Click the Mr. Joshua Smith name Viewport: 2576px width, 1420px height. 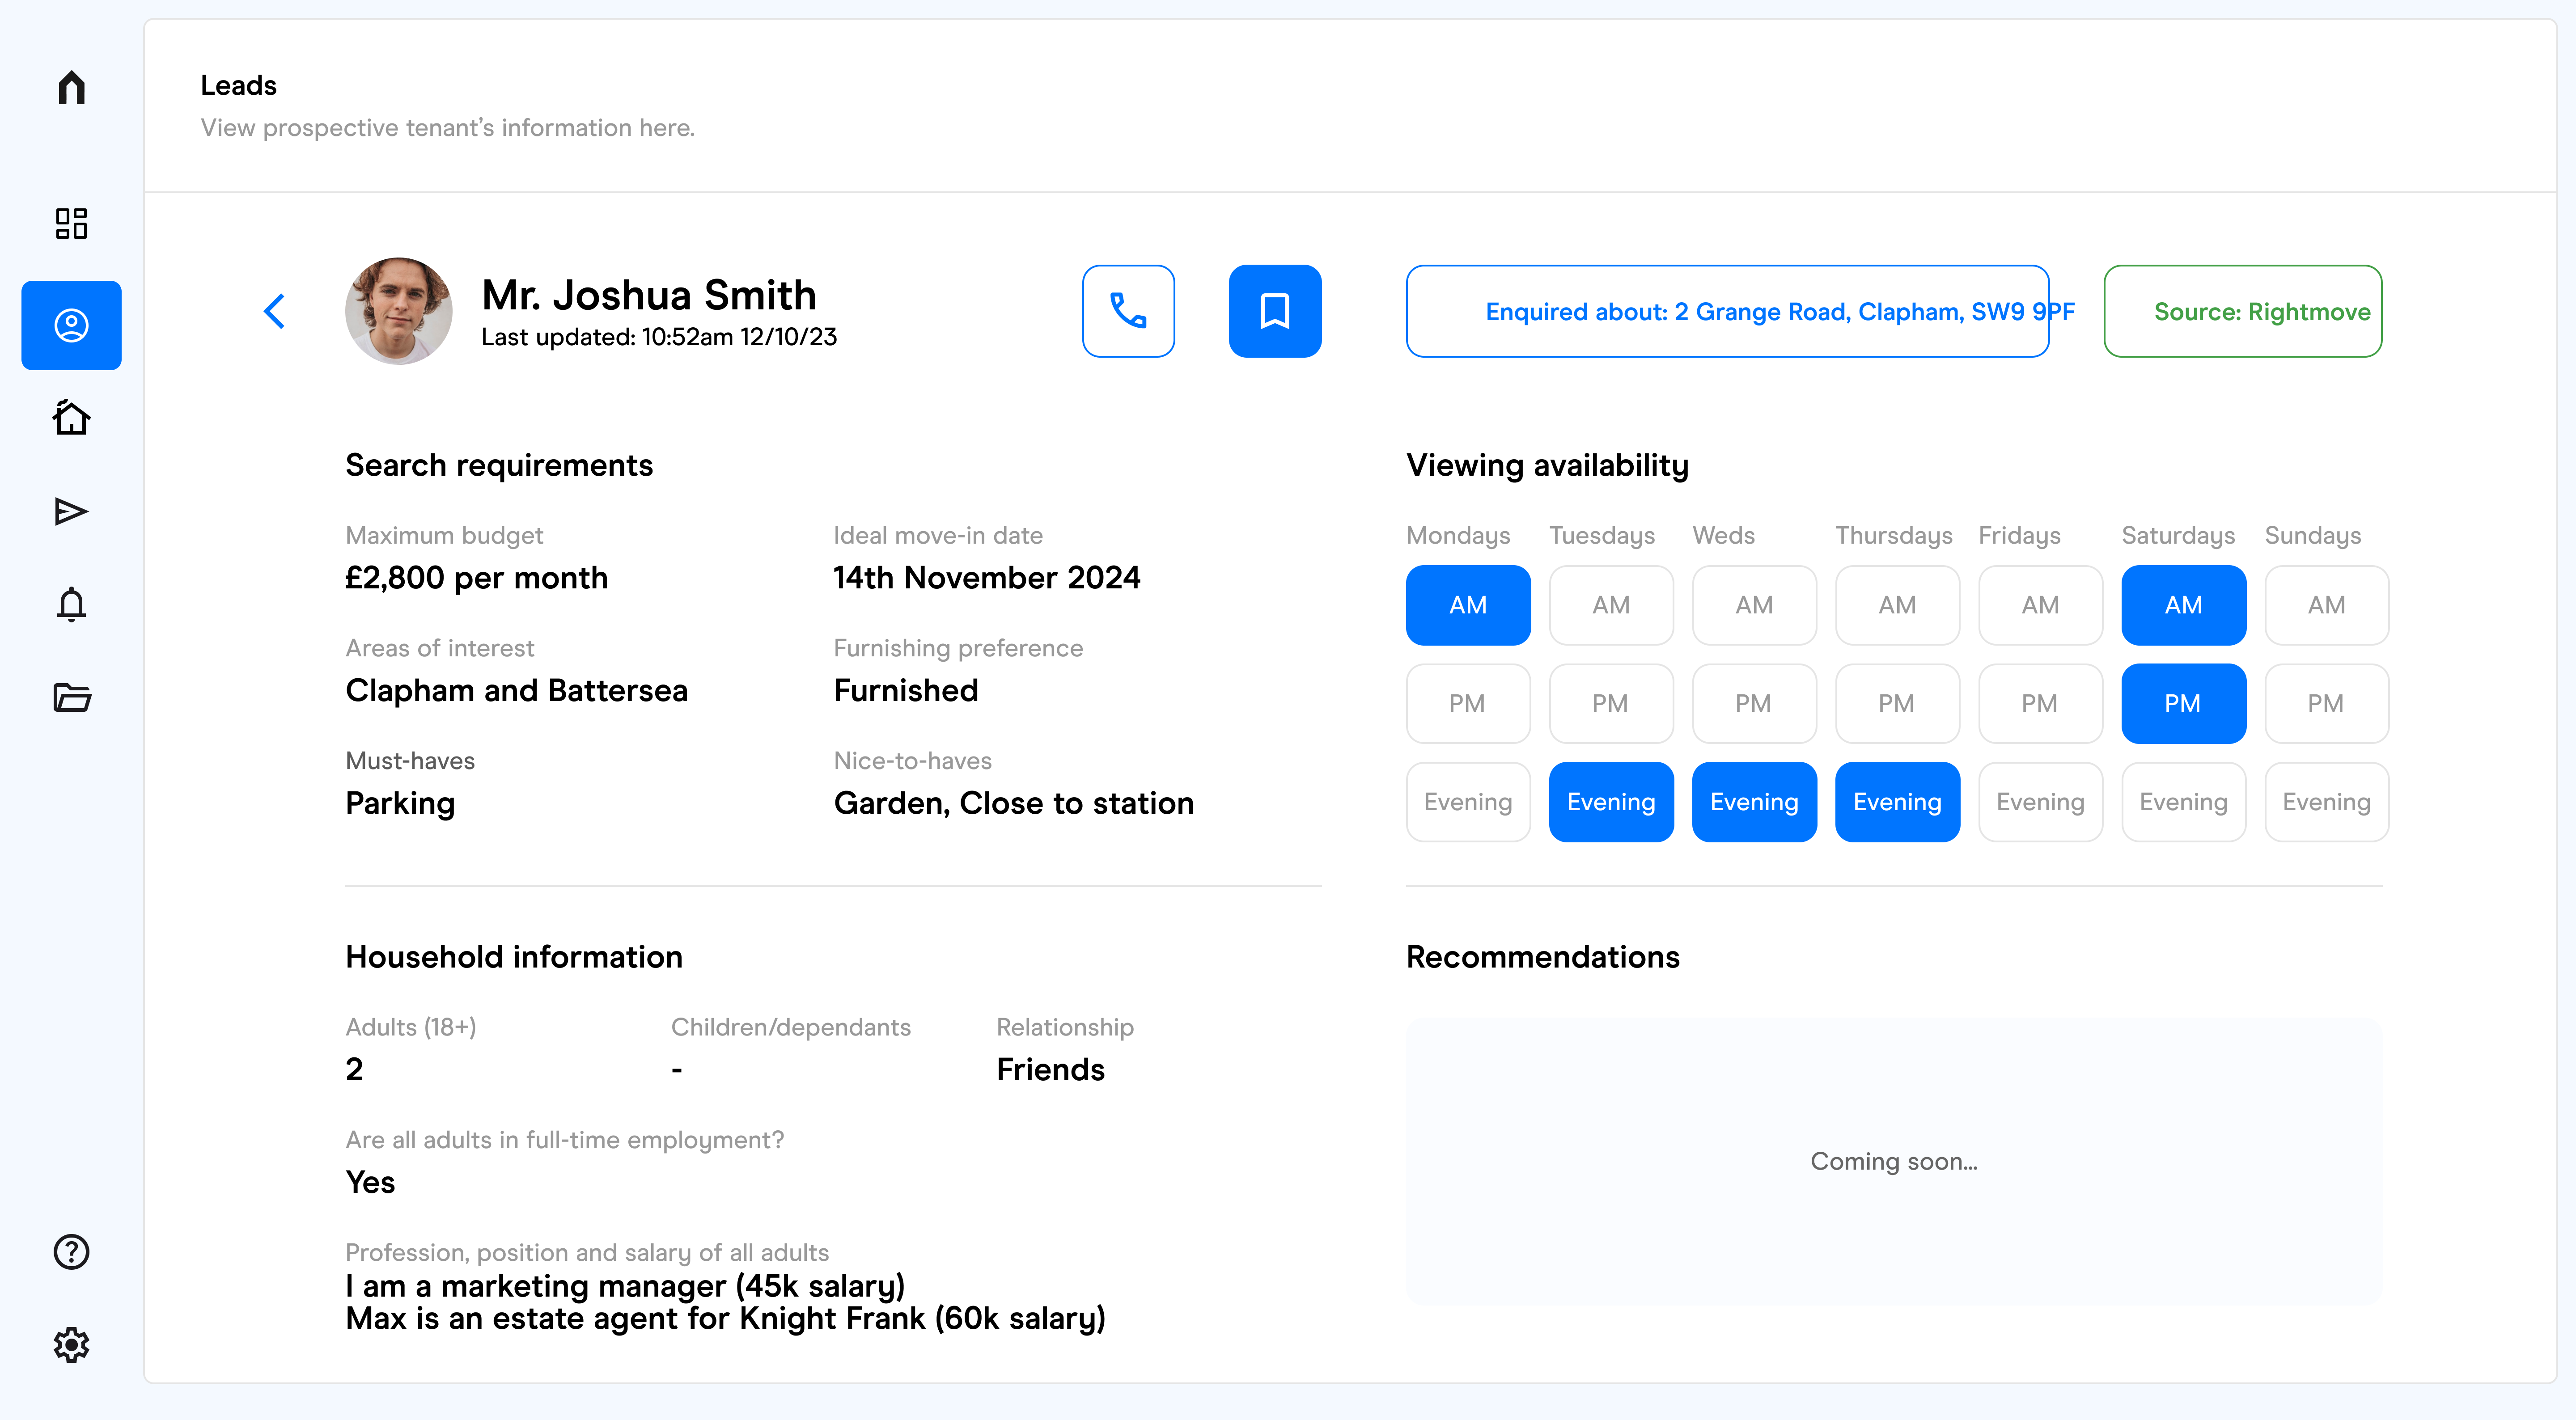649,295
